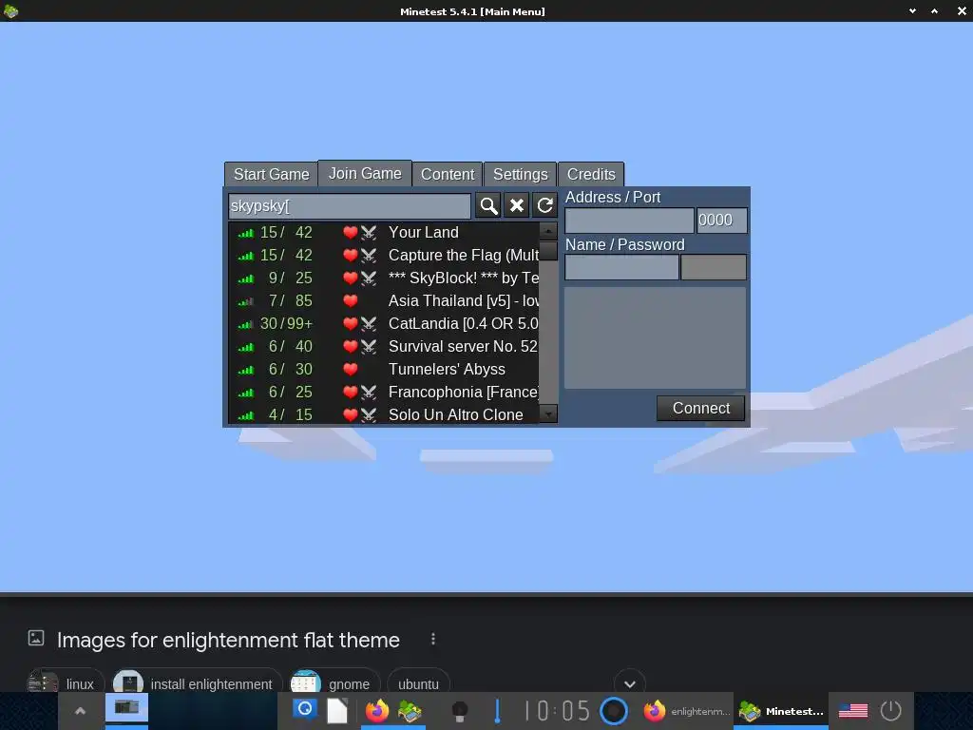Open the Content tab

point(448,175)
